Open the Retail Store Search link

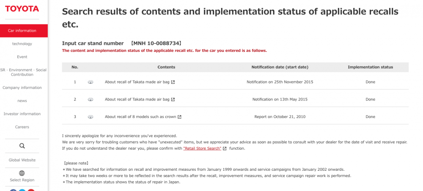click(x=202, y=148)
